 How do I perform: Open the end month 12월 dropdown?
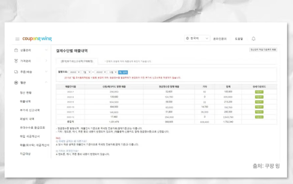[x=113, y=72]
